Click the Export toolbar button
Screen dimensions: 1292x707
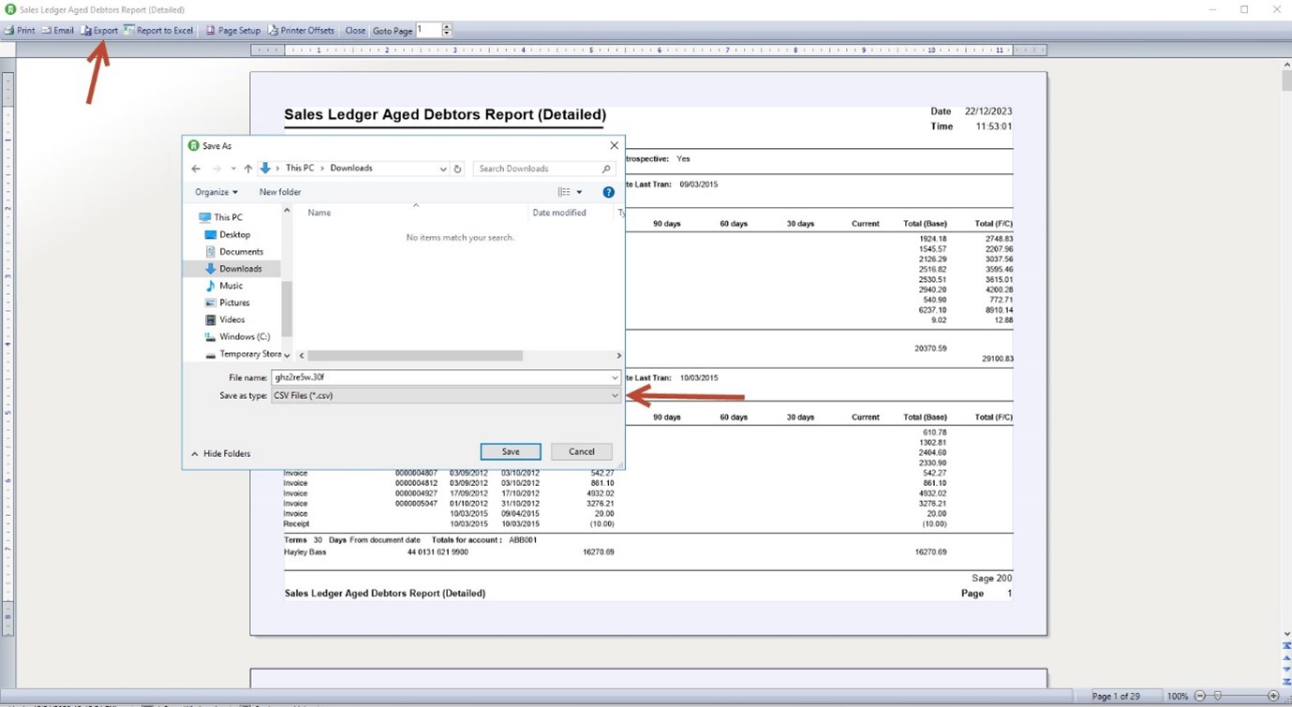tap(99, 30)
